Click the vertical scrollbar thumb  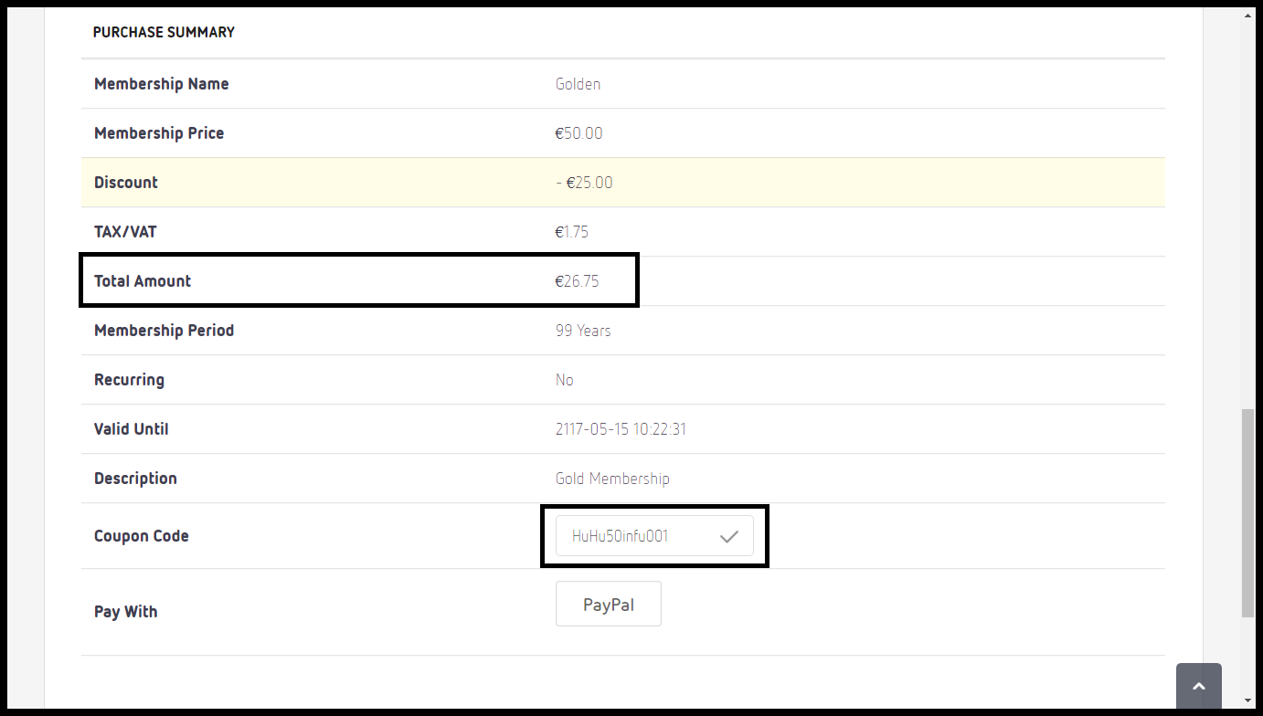pos(1247,513)
